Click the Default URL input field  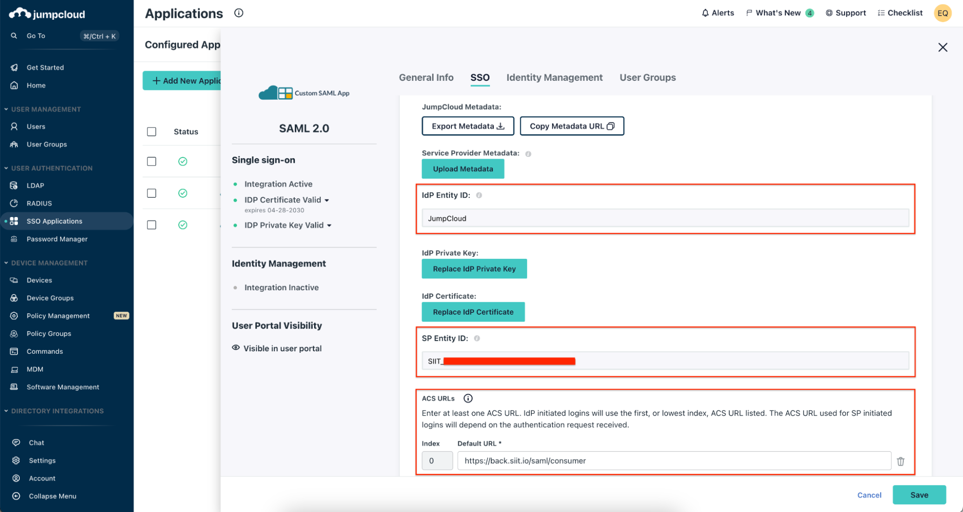click(674, 461)
